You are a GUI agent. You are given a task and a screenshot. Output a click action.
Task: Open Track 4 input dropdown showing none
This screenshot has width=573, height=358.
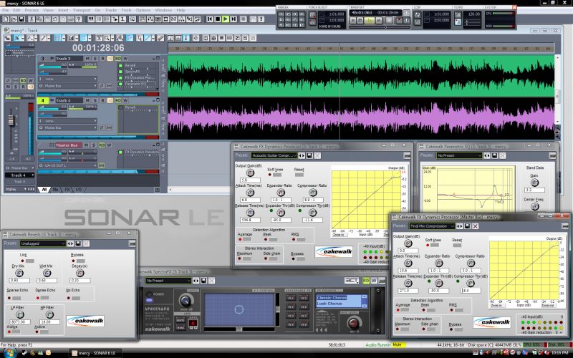click(x=68, y=121)
